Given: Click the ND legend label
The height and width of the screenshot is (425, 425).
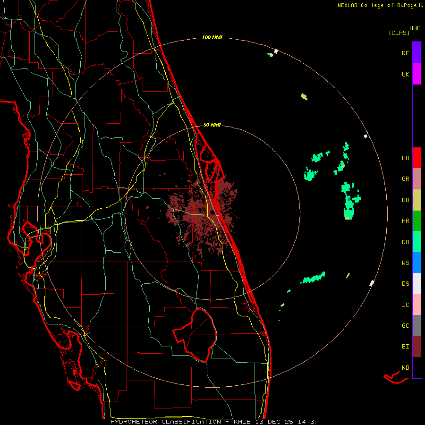Looking at the screenshot, I should (406, 368).
